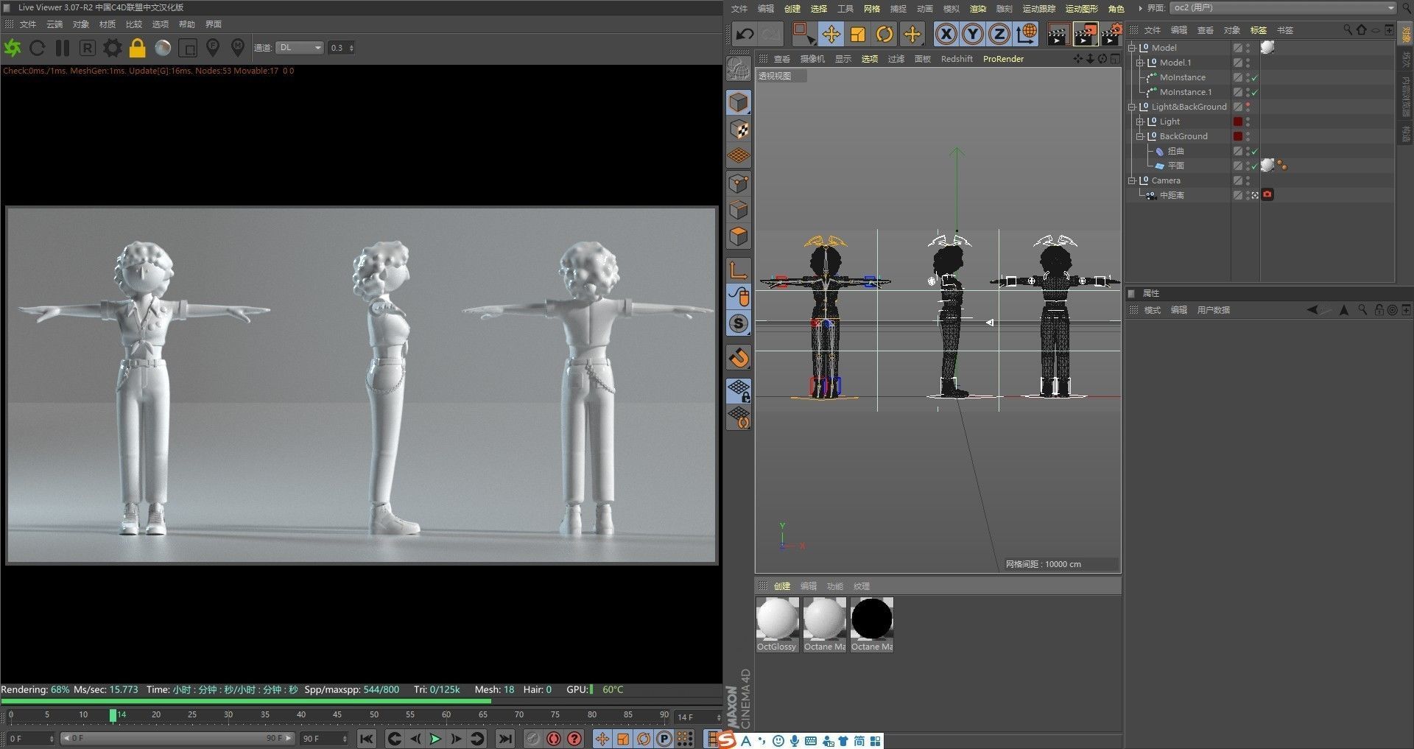Open the DL channel dropdown

[x=300, y=48]
